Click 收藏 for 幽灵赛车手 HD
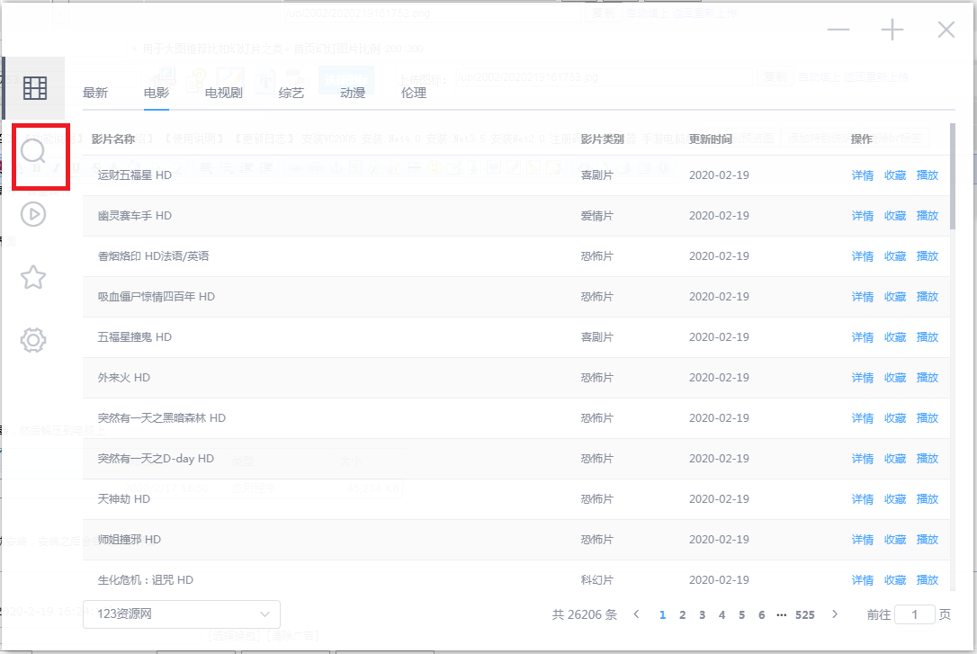The height and width of the screenshot is (654, 977). point(894,216)
